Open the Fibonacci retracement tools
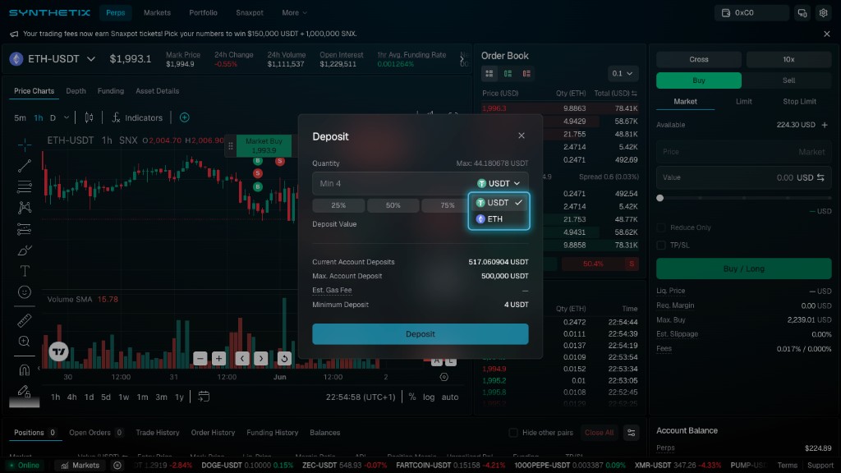841x473 pixels. (24, 186)
